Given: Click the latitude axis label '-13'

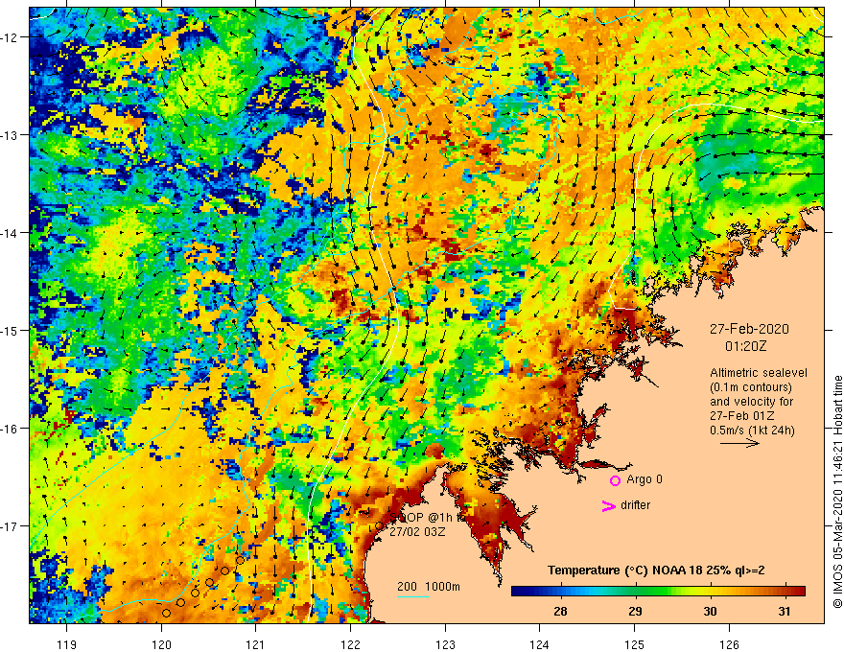Looking at the screenshot, I should [10, 135].
